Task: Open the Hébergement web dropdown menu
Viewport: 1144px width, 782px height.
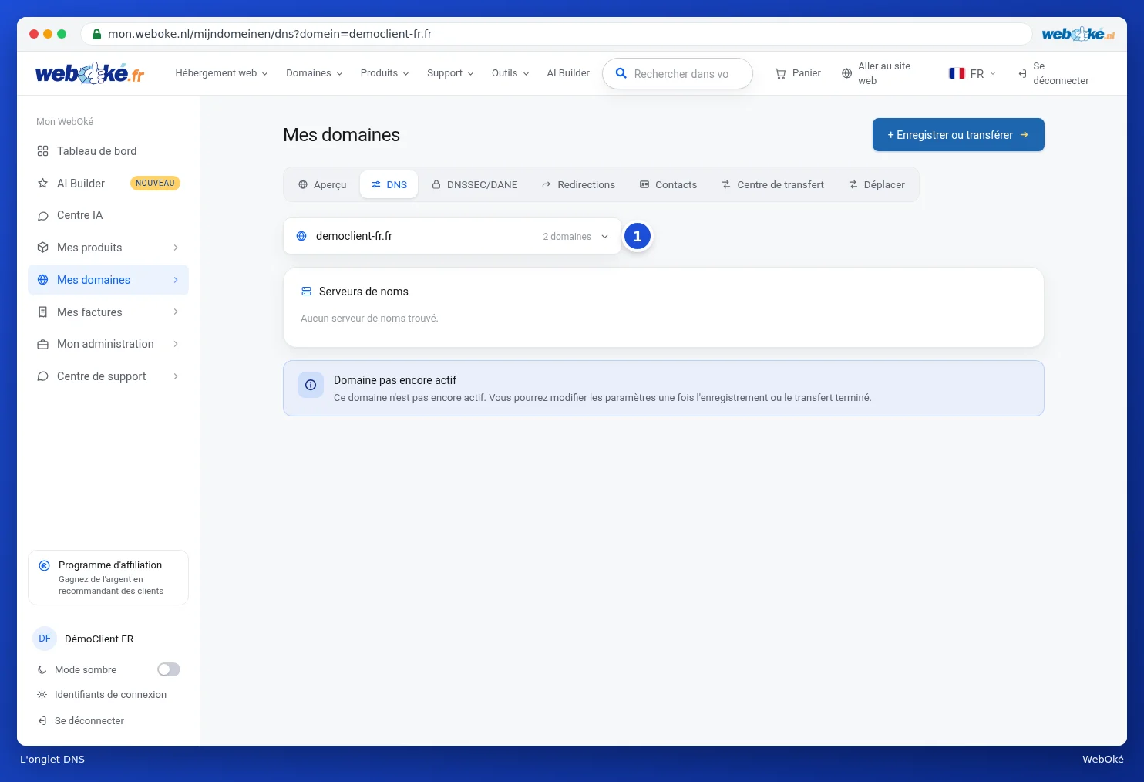Action: coord(221,73)
